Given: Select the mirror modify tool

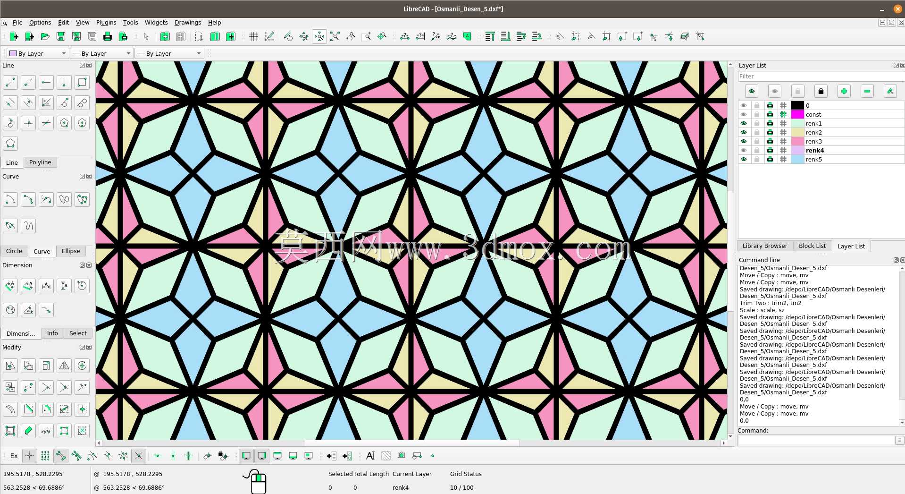Looking at the screenshot, I should pos(64,366).
